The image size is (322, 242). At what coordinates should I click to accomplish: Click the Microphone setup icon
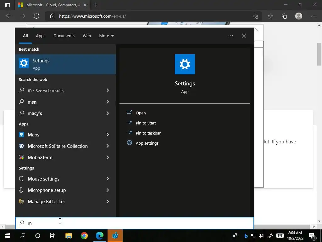[21, 190]
